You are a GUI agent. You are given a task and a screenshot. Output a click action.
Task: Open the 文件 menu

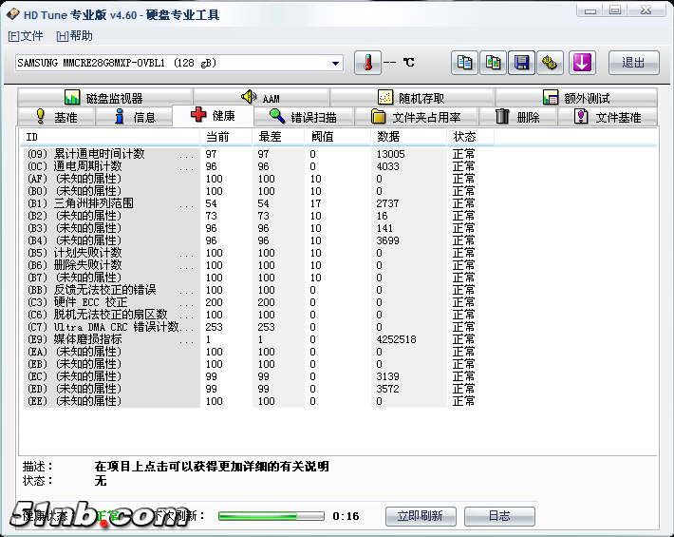(26, 36)
